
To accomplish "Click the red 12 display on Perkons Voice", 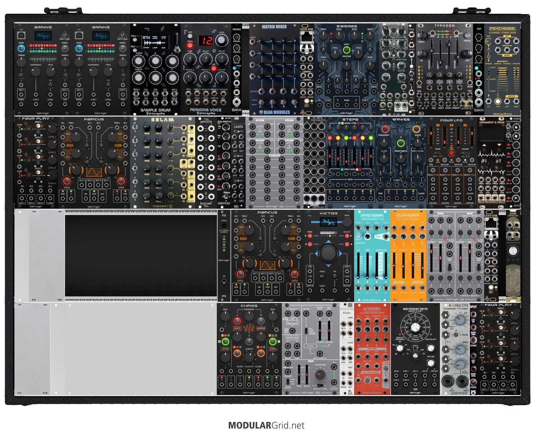I will (206, 40).
